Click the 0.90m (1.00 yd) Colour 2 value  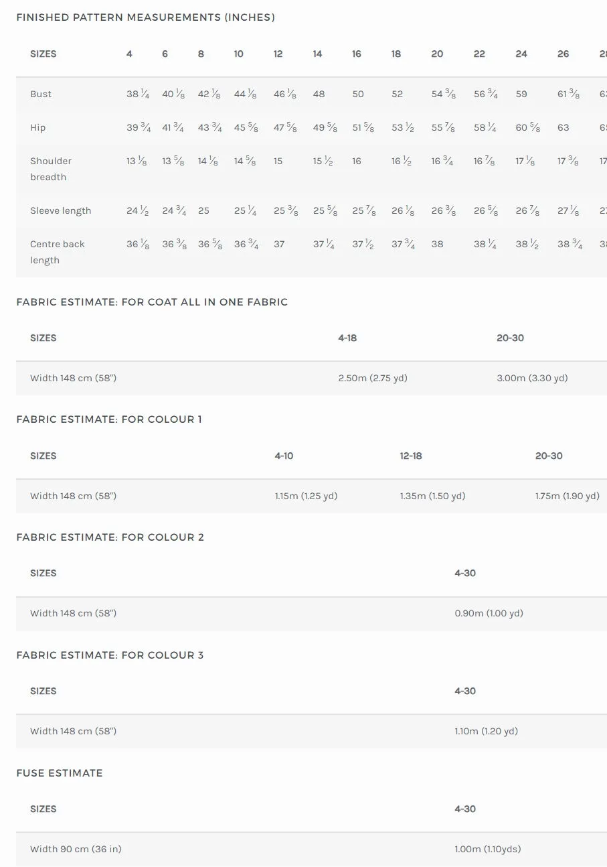click(x=489, y=613)
